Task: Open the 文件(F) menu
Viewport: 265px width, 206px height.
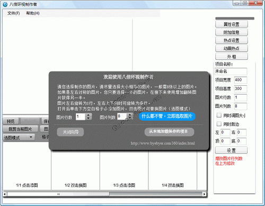Action: coord(13,13)
